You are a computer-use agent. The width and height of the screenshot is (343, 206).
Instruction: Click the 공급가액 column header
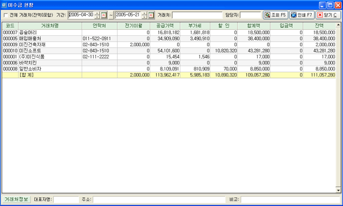tap(165, 26)
